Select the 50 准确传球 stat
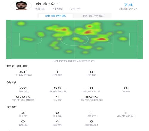Screen dimensions: 149x131 click(57, 89)
